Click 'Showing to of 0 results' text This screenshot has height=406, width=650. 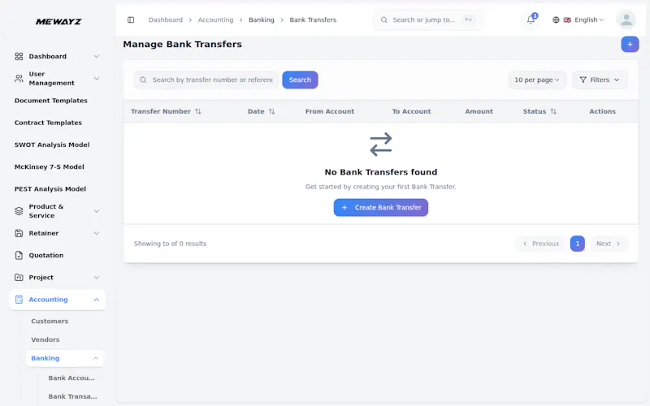(x=170, y=244)
